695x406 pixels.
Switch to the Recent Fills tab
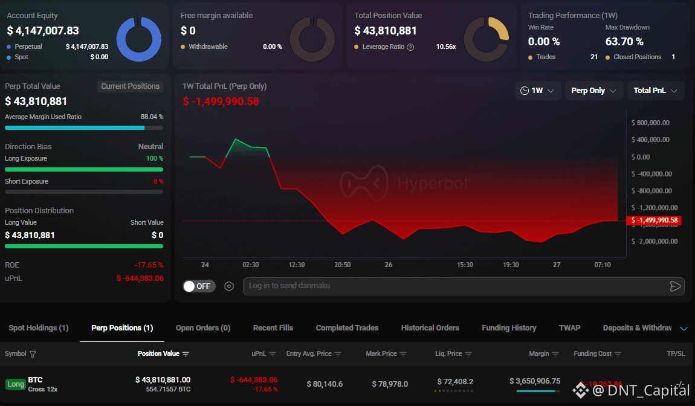[x=273, y=328]
